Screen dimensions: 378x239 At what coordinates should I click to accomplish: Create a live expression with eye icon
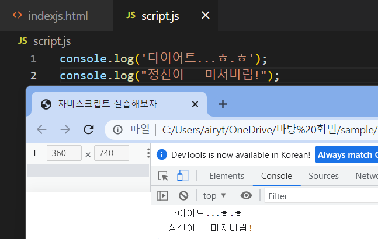(x=246, y=195)
